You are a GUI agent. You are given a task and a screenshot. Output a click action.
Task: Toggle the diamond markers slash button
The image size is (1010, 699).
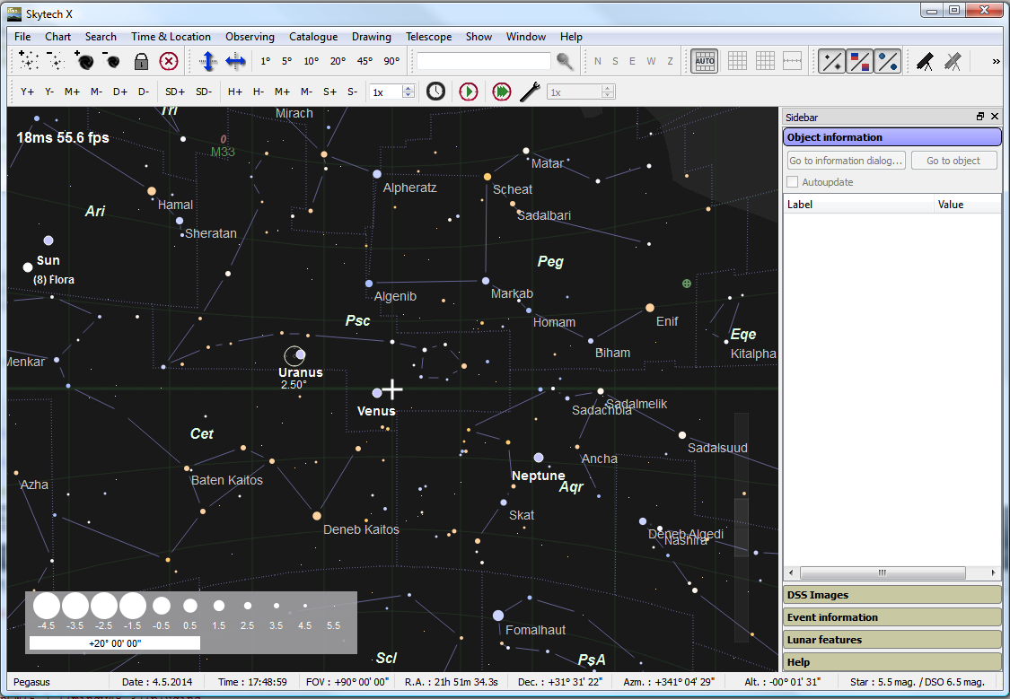831,61
